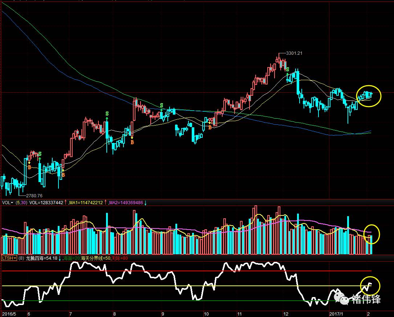Click the yellow 海天分界线=50 label
The width and height of the screenshot is (394, 317).
pos(96,258)
